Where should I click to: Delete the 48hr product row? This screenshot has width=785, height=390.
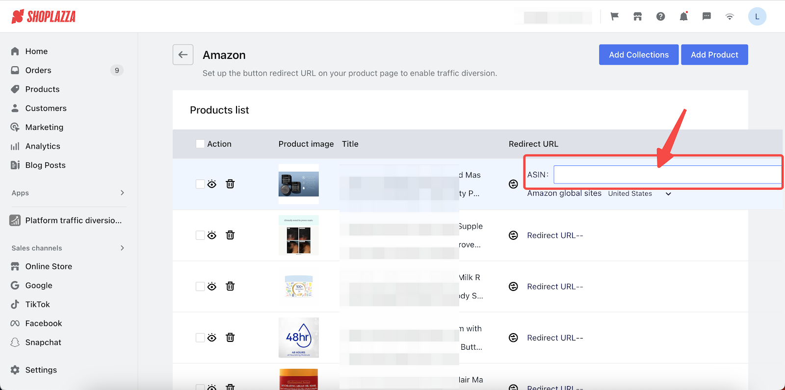coord(230,337)
